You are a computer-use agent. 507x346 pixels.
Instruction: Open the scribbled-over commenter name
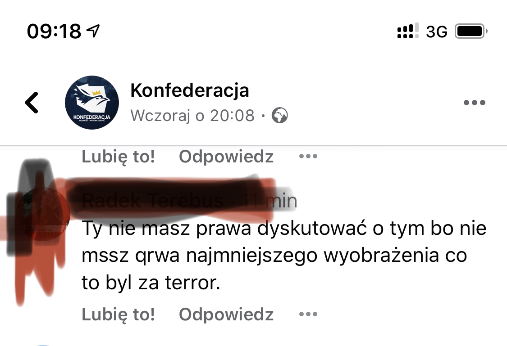coord(153,201)
